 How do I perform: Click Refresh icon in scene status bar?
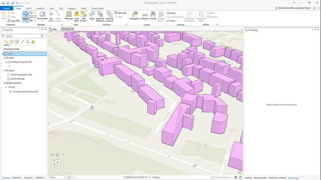(x=241, y=177)
